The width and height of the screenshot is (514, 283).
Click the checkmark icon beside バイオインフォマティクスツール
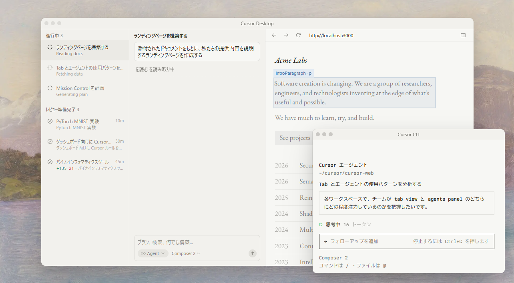tap(50, 162)
